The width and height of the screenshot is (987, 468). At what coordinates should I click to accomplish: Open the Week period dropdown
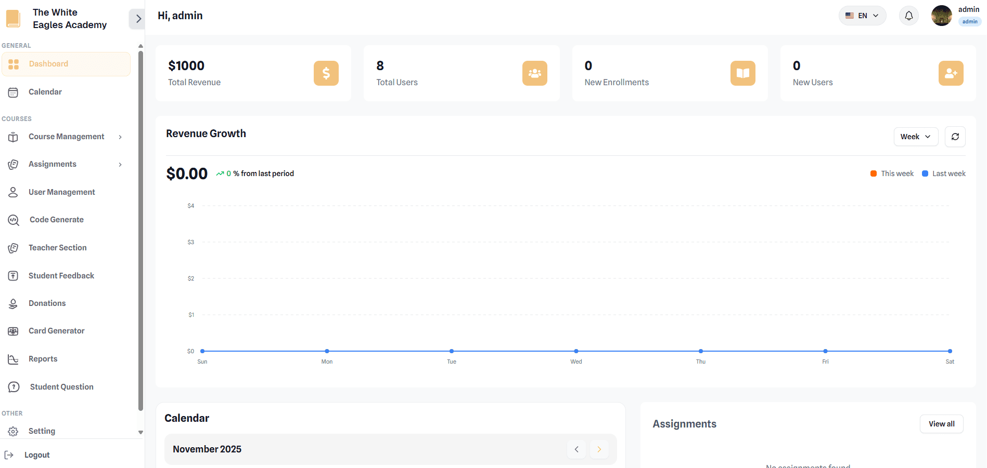[x=915, y=137]
